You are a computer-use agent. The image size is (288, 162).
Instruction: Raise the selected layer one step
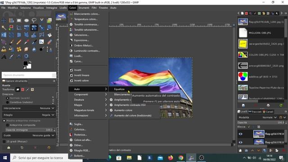(252, 150)
